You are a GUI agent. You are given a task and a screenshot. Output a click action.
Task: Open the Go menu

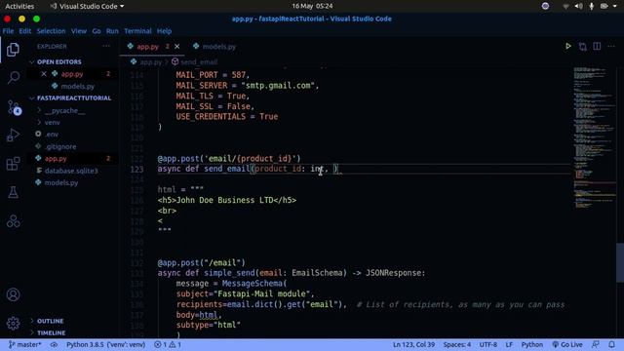coord(97,31)
